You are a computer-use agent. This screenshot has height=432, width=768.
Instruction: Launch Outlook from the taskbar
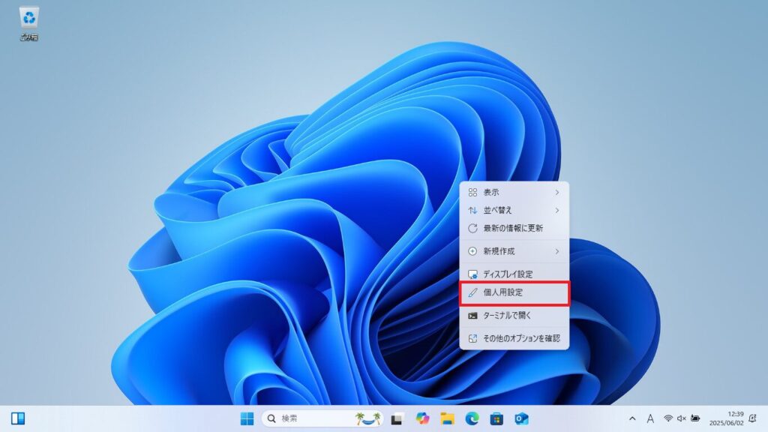pos(522,418)
